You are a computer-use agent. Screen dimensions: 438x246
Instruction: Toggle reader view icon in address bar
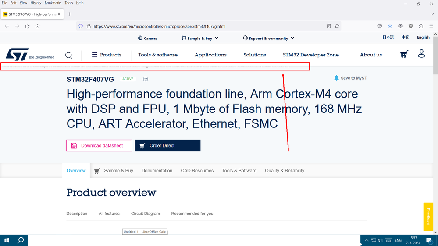tap(329, 26)
